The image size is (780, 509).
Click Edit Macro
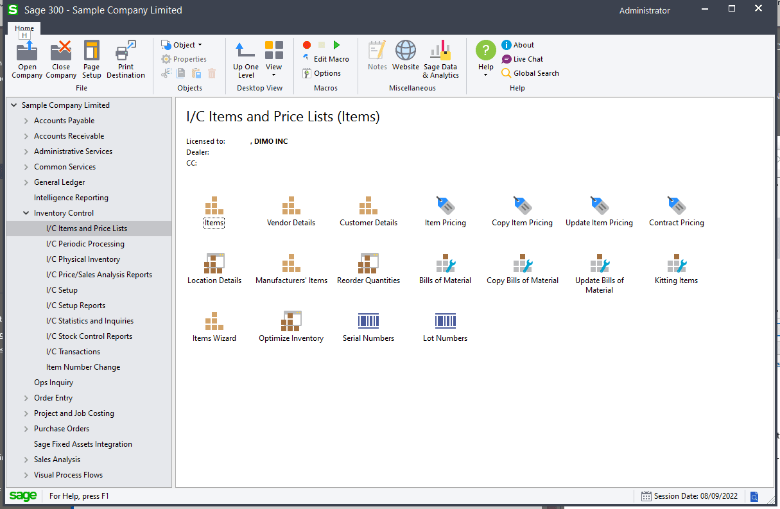[326, 59]
